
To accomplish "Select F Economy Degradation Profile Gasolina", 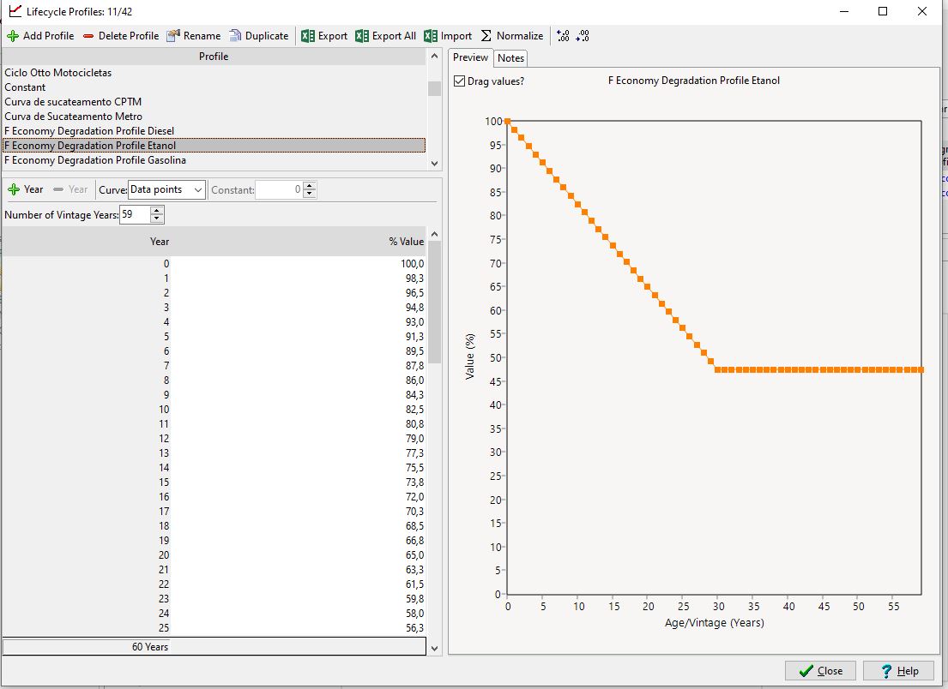I will 214,160.
